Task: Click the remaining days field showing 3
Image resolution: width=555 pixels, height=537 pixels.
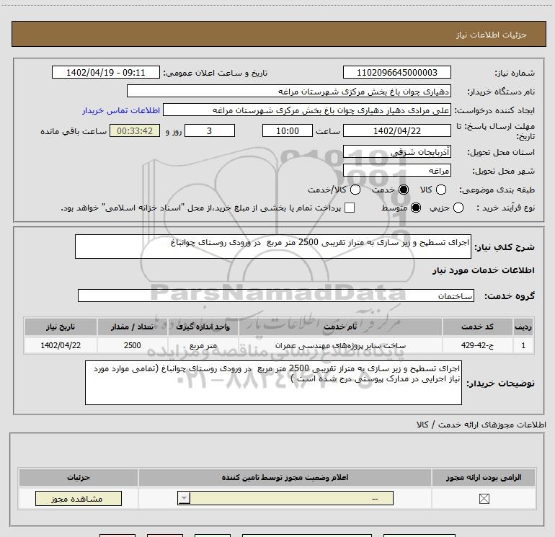Action: (210, 130)
